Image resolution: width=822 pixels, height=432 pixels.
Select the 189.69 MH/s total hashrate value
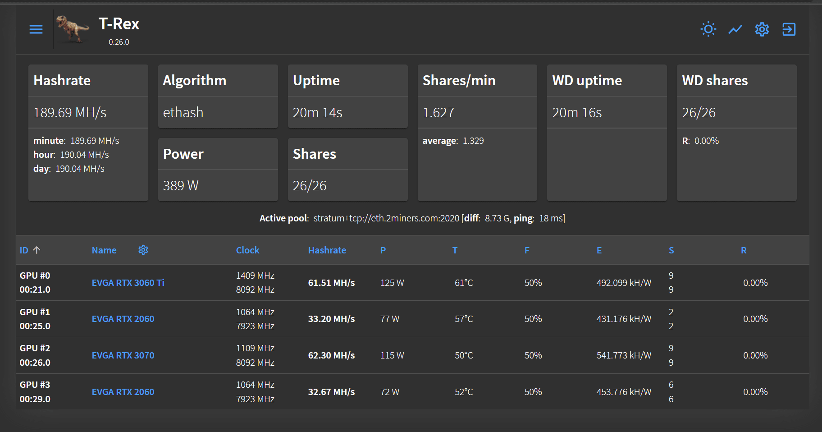click(70, 112)
